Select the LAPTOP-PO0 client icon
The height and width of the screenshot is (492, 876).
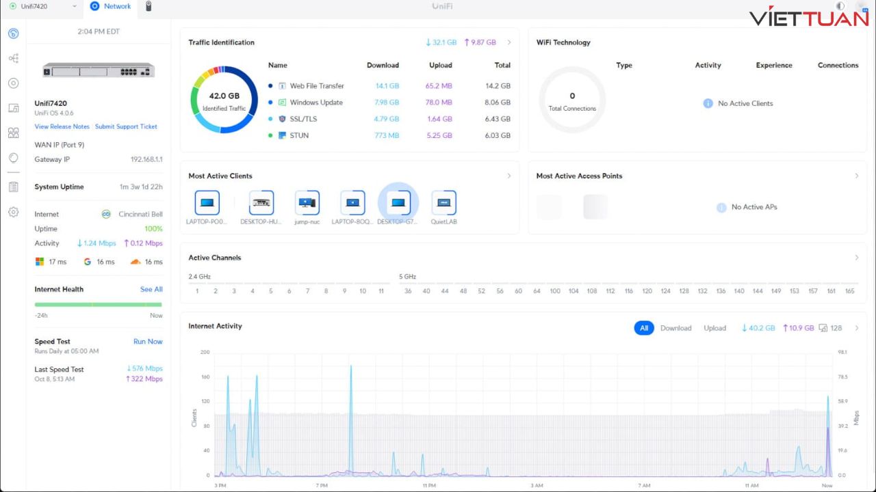click(x=207, y=203)
